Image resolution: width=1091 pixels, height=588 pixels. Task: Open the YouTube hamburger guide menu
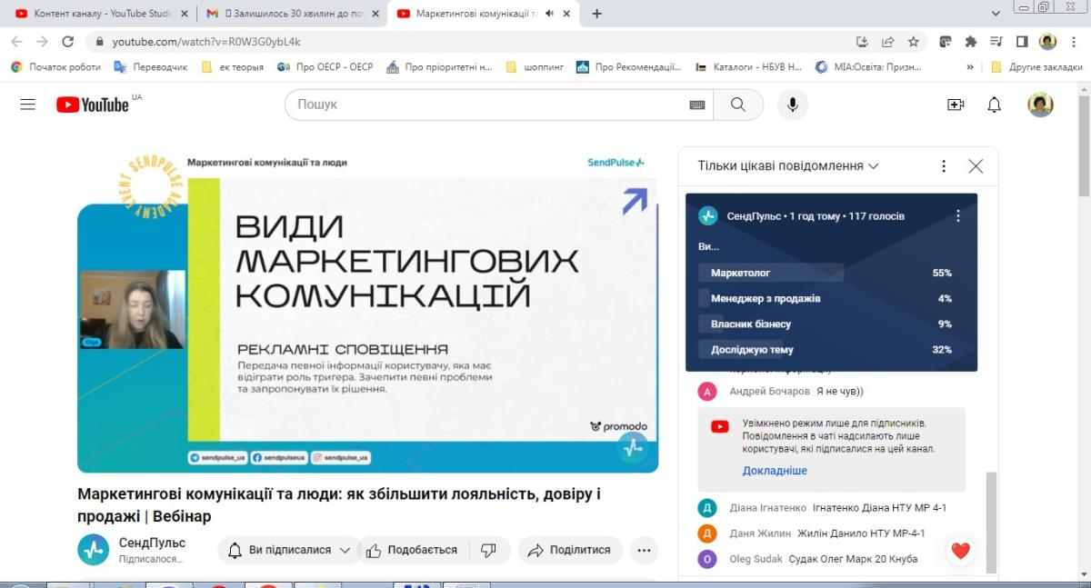coord(28,105)
